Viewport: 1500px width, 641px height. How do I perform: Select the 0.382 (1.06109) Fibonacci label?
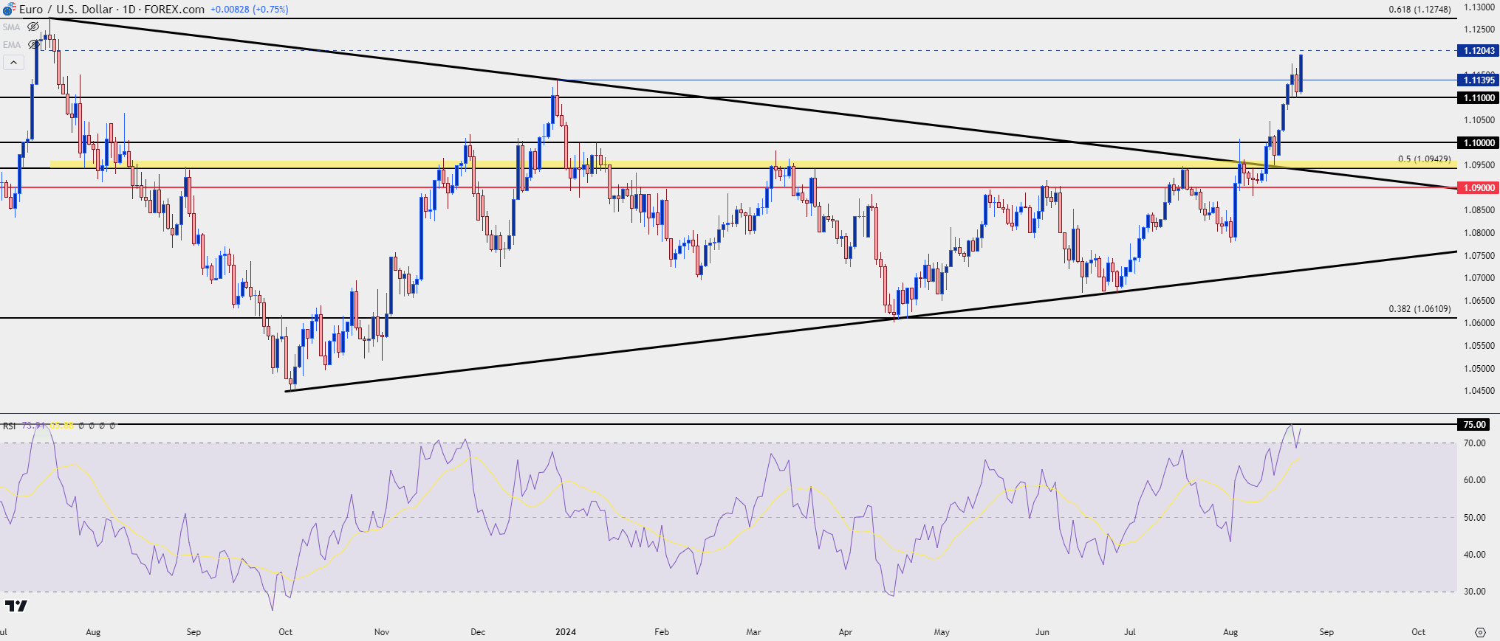pos(1419,309)
